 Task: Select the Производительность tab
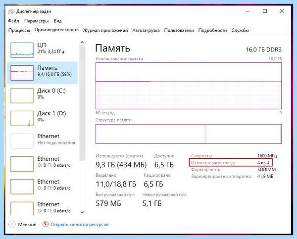[56, 30]
